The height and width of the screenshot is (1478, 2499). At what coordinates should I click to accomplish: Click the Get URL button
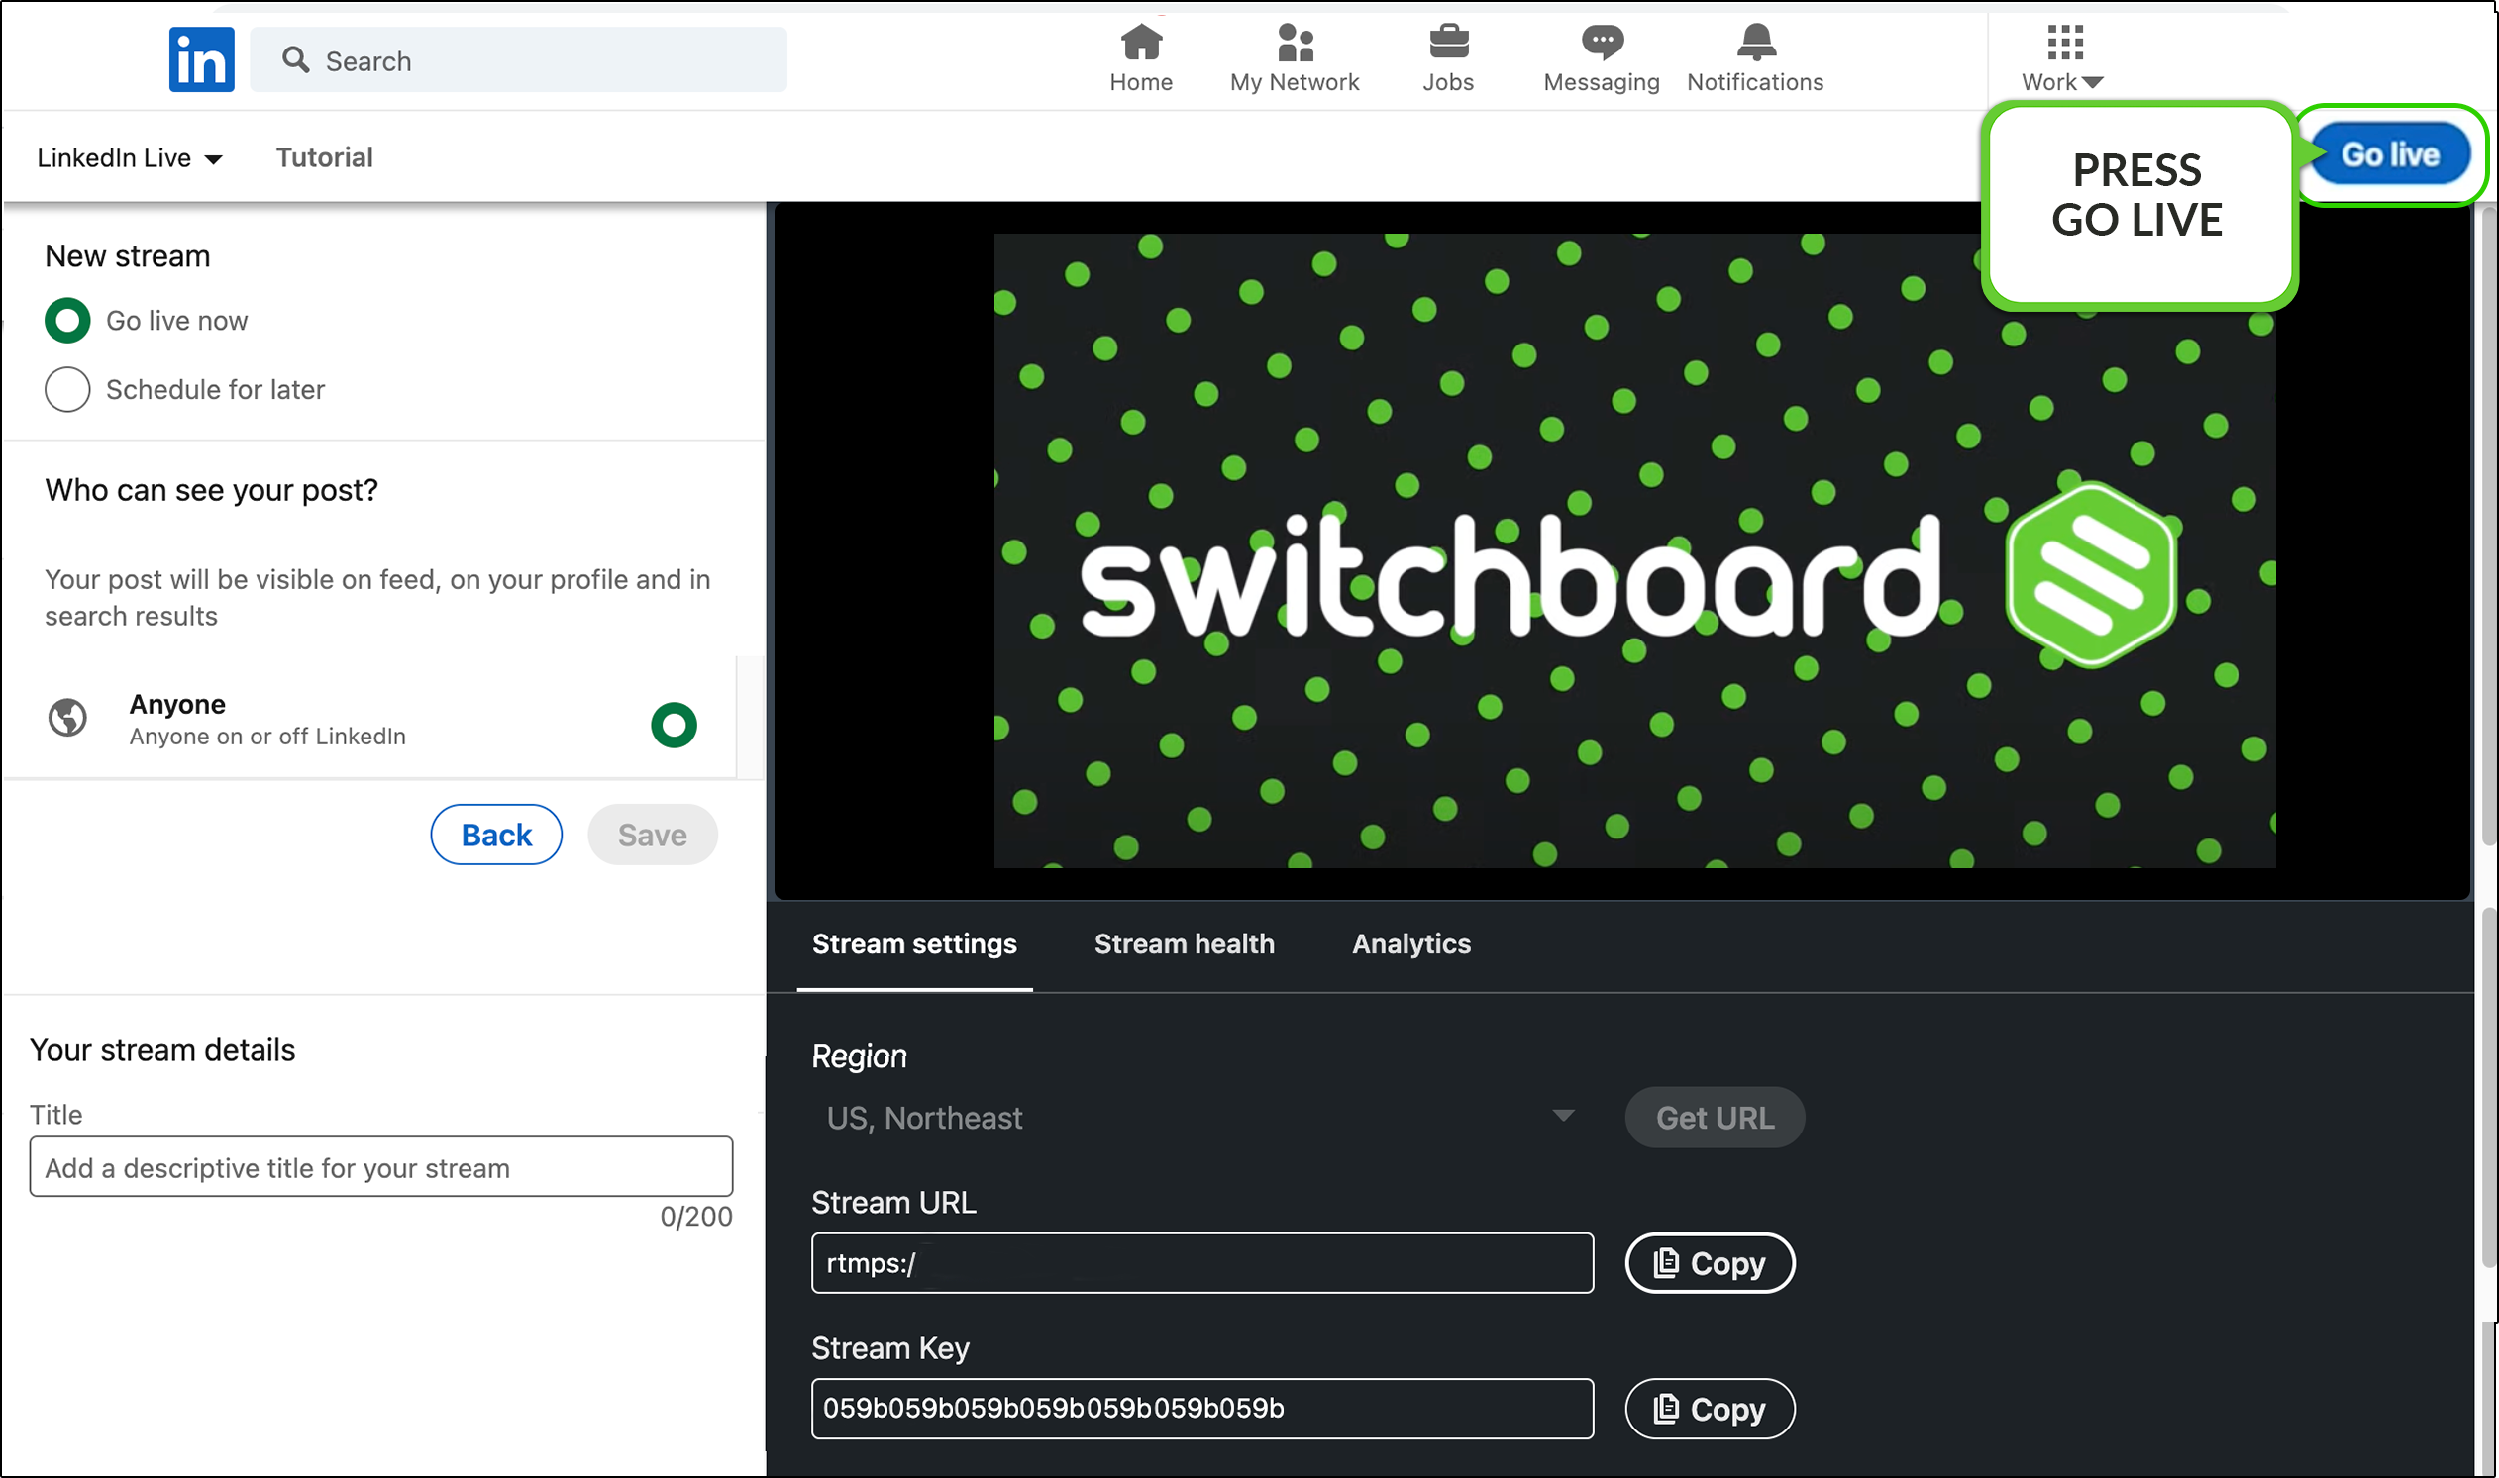(x=1715, y=1118)
